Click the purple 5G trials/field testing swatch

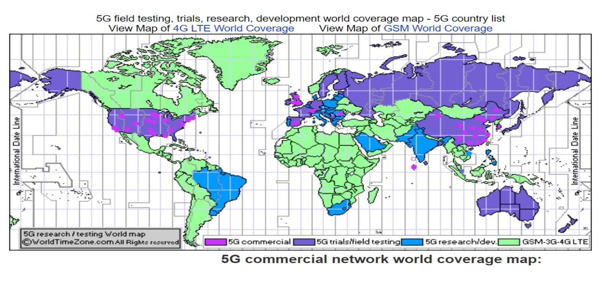[x=304, y=242]
